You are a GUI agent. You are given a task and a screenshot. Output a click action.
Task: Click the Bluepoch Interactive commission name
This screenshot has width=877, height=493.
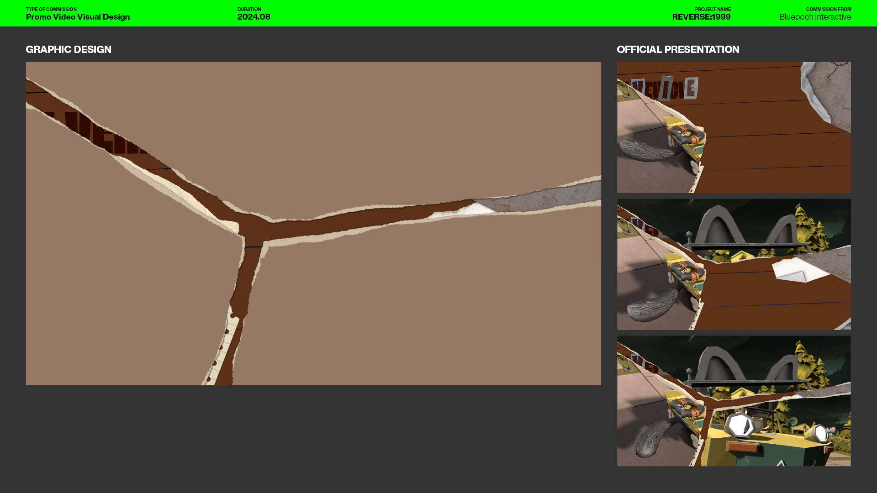[815, 17]
